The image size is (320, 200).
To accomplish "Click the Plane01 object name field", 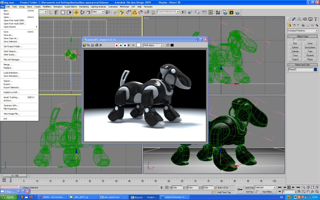I will (300, 70).
